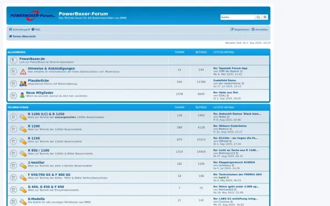Open last post 'Re: Wilbers-Federbeine'
The width and height of the screenshot is (330, 206).
click(x=230, y=126)
